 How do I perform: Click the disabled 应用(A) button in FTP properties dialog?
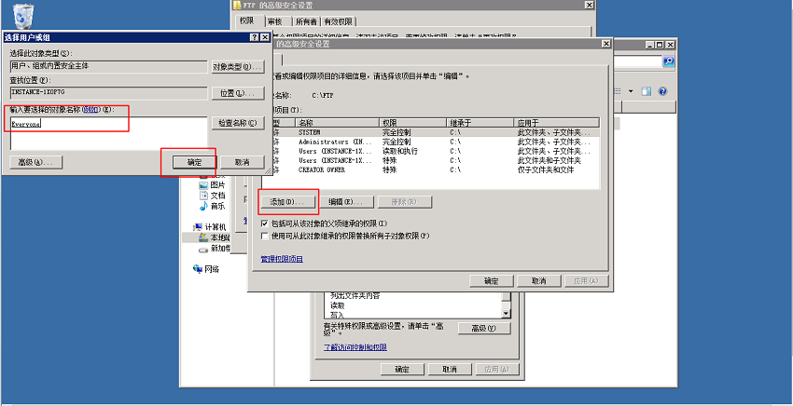(498, 369)
